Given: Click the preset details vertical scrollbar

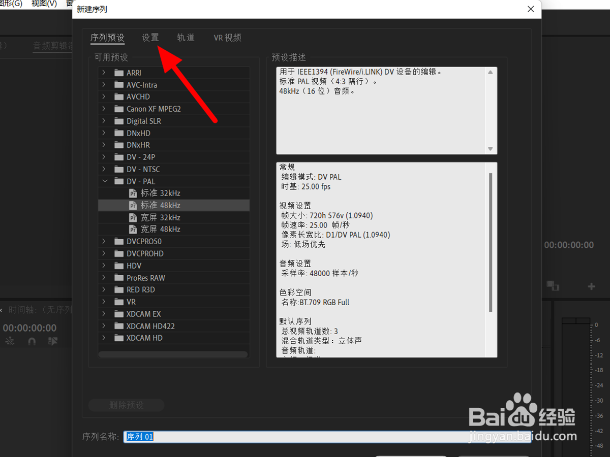Looking at the screenshot, I should 491,242.
